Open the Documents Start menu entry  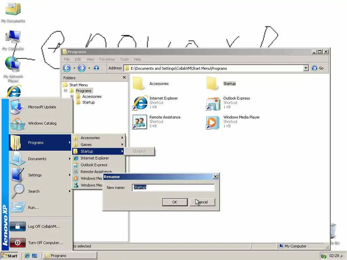coord(40,159)
